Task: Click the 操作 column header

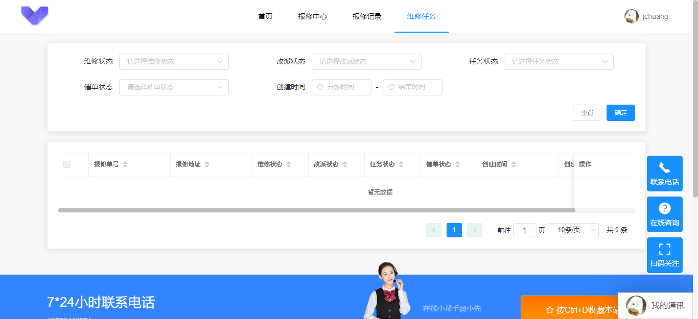Action: pyautogui.click(x=604, y=164)
